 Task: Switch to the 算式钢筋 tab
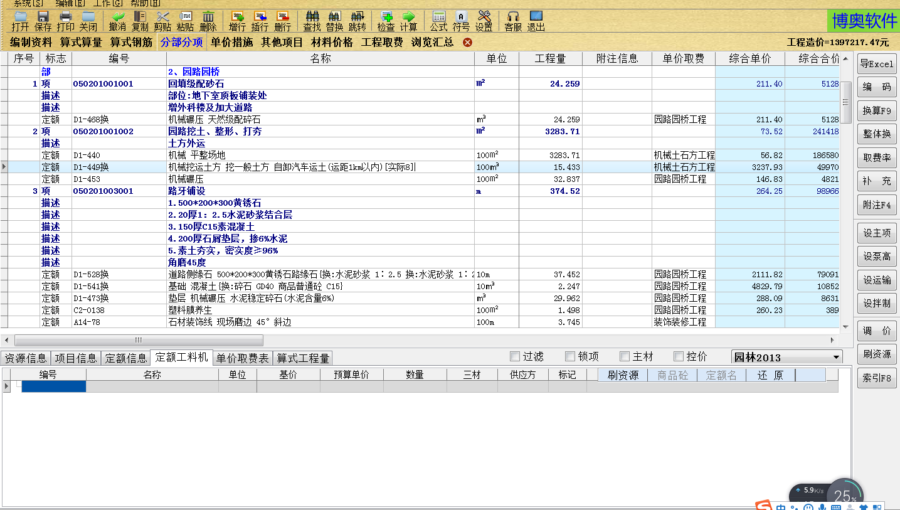[x=131, y=42]
